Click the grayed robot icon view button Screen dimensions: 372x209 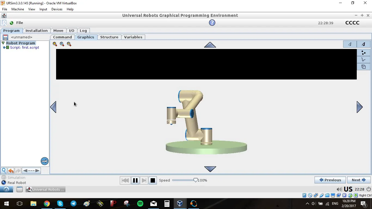tap(350, 44)
